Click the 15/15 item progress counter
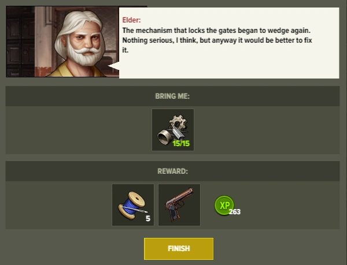The width and height of the screenshot is (347, 265). [x=181, y=144]
